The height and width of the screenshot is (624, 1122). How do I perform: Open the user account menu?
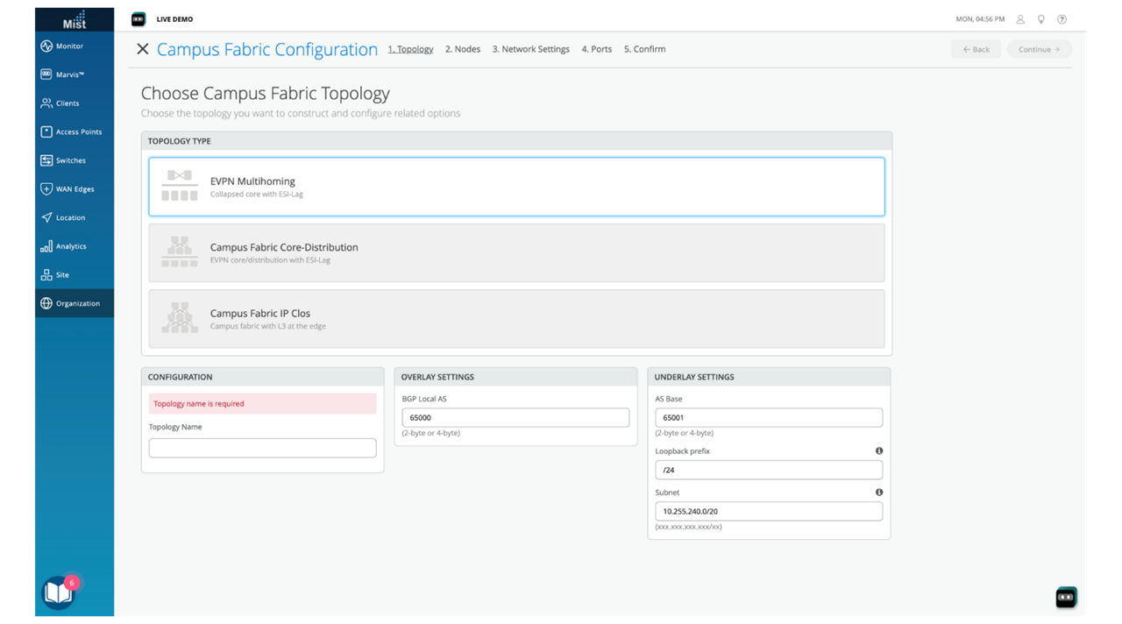coord(1019,18)
